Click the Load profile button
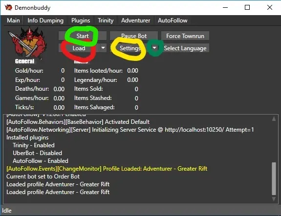The image size is (281, 216). coord(79,48)
